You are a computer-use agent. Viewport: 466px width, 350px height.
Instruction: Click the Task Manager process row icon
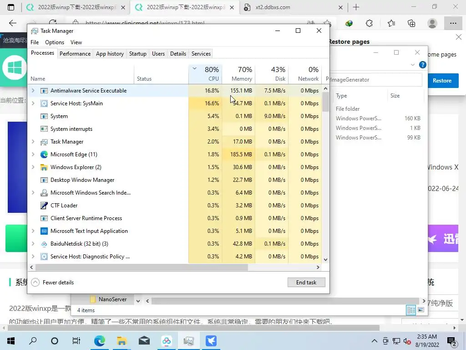(x=44, y=142)
